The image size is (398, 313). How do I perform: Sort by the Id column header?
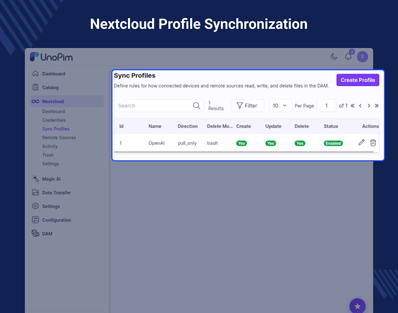(x=121, y=126)
